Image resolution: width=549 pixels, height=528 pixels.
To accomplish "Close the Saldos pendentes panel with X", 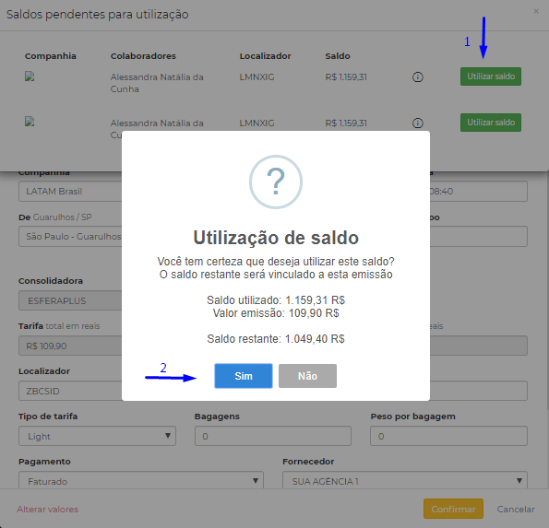I will (536, 11).
